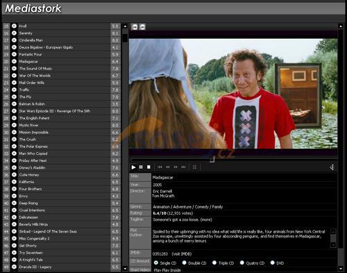Skip to next track in player
Screen dimensions: 347x273
183,167
